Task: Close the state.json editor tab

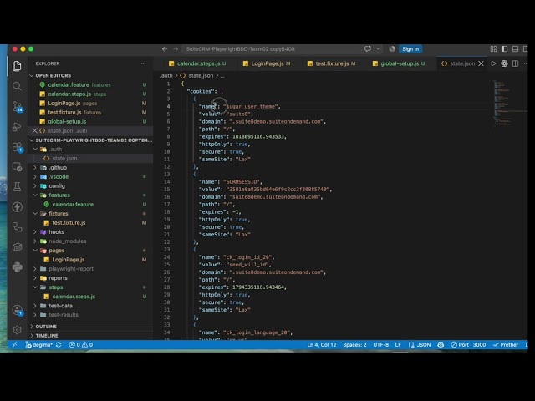Action: click(x=481, y=63)
